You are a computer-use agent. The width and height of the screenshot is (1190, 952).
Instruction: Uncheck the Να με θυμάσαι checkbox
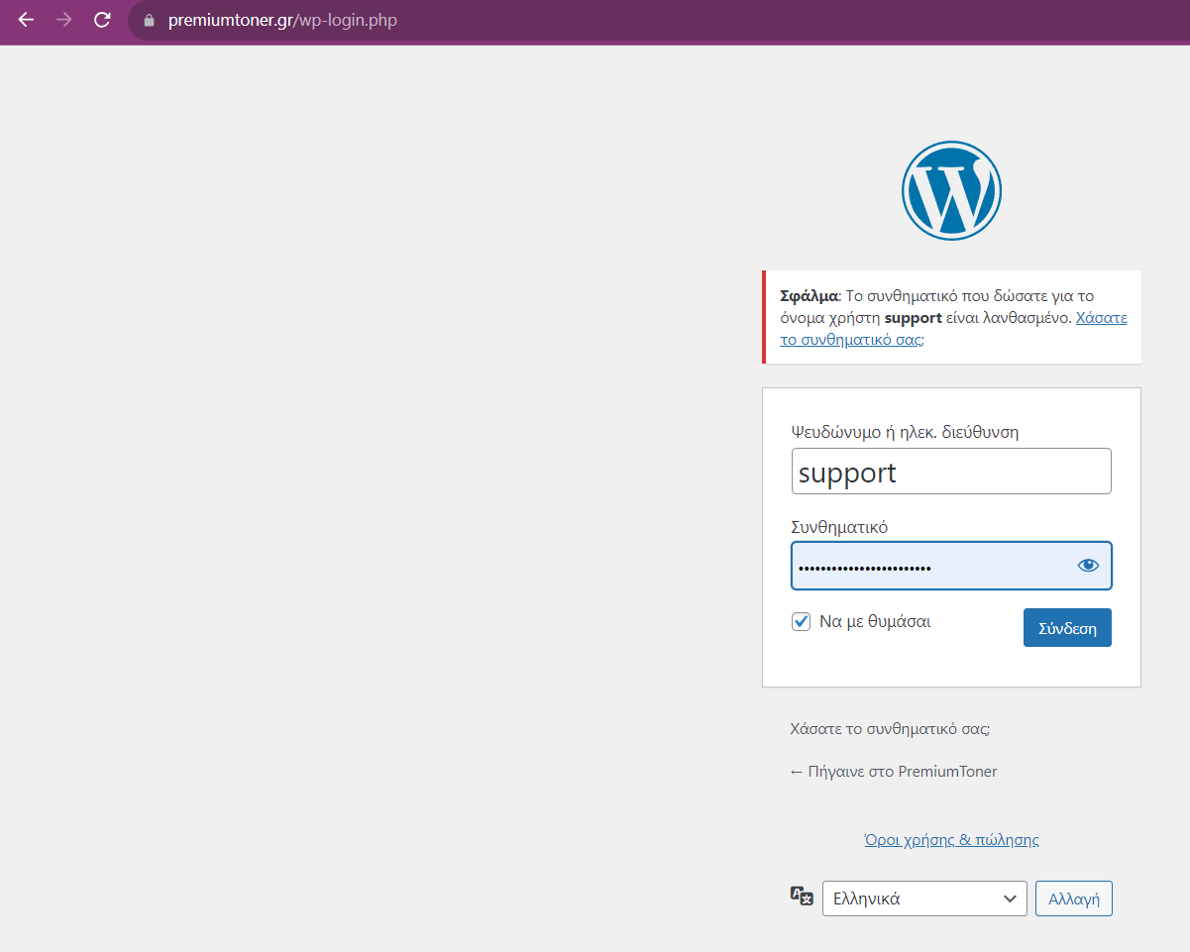pyautogui.click(x=801, y=622)
